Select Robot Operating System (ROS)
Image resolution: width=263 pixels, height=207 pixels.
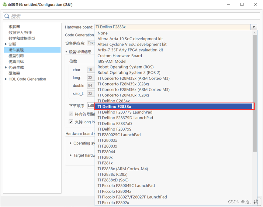coord(174,67)
